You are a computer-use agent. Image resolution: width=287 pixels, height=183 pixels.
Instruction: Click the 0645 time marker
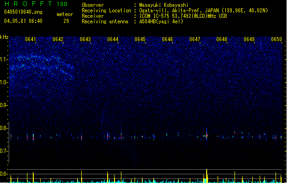(140, 39)
